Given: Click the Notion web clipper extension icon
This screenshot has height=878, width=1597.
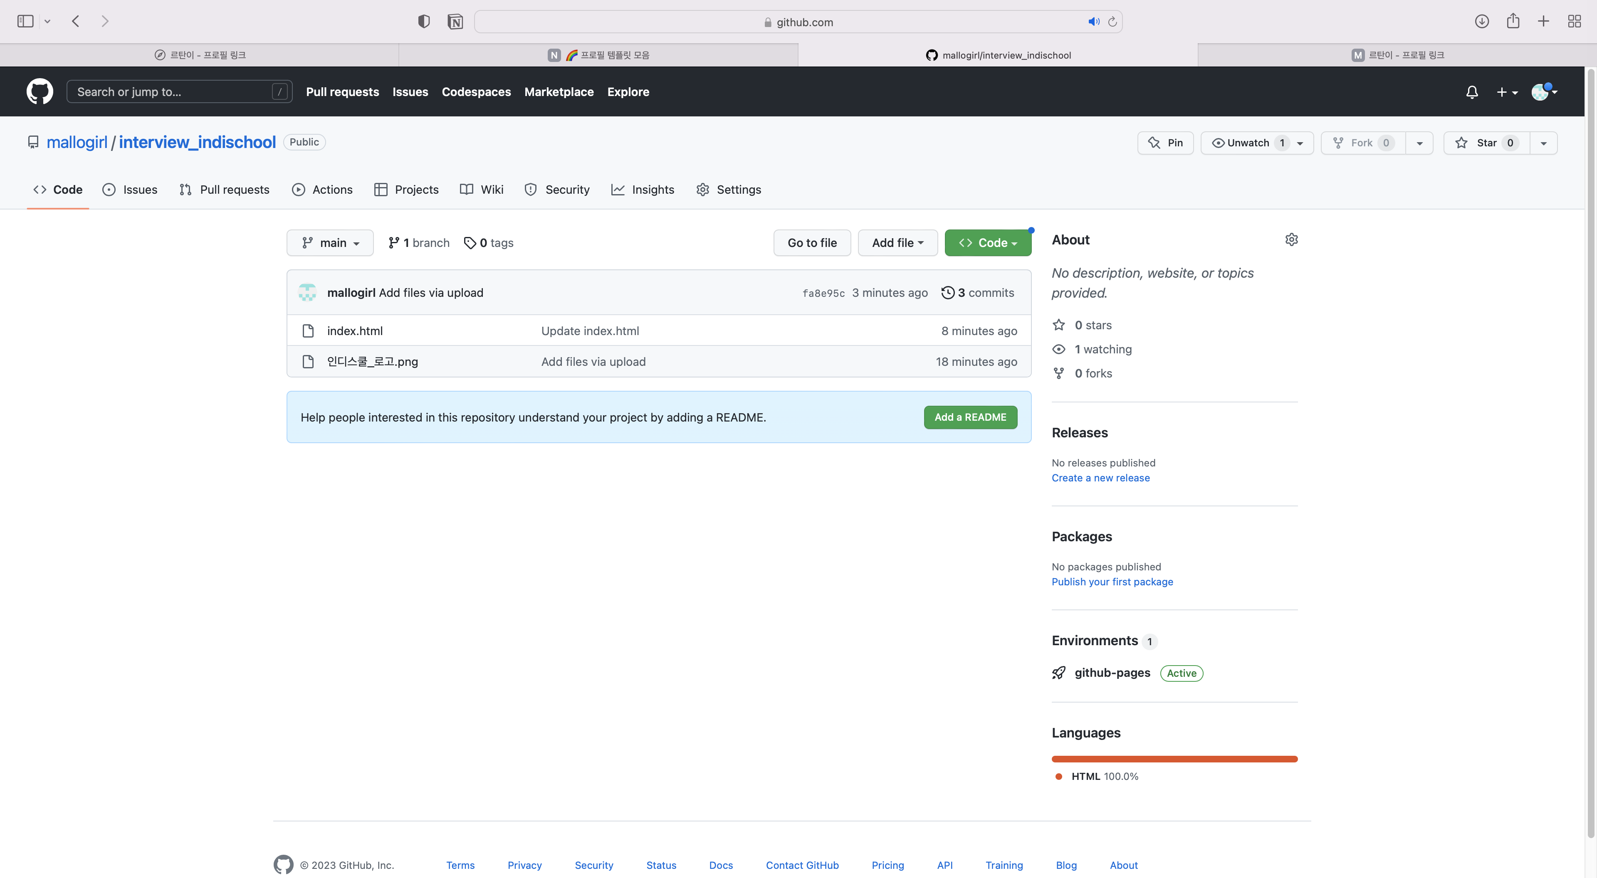Looking at the screenshot, I should 455,22.
